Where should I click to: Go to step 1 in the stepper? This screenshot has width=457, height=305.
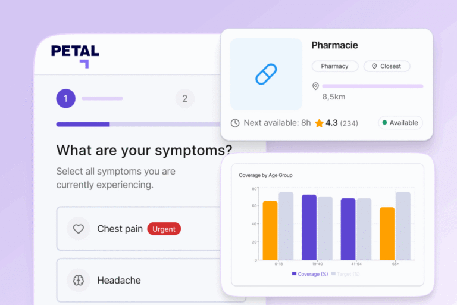tap(65, 98)
